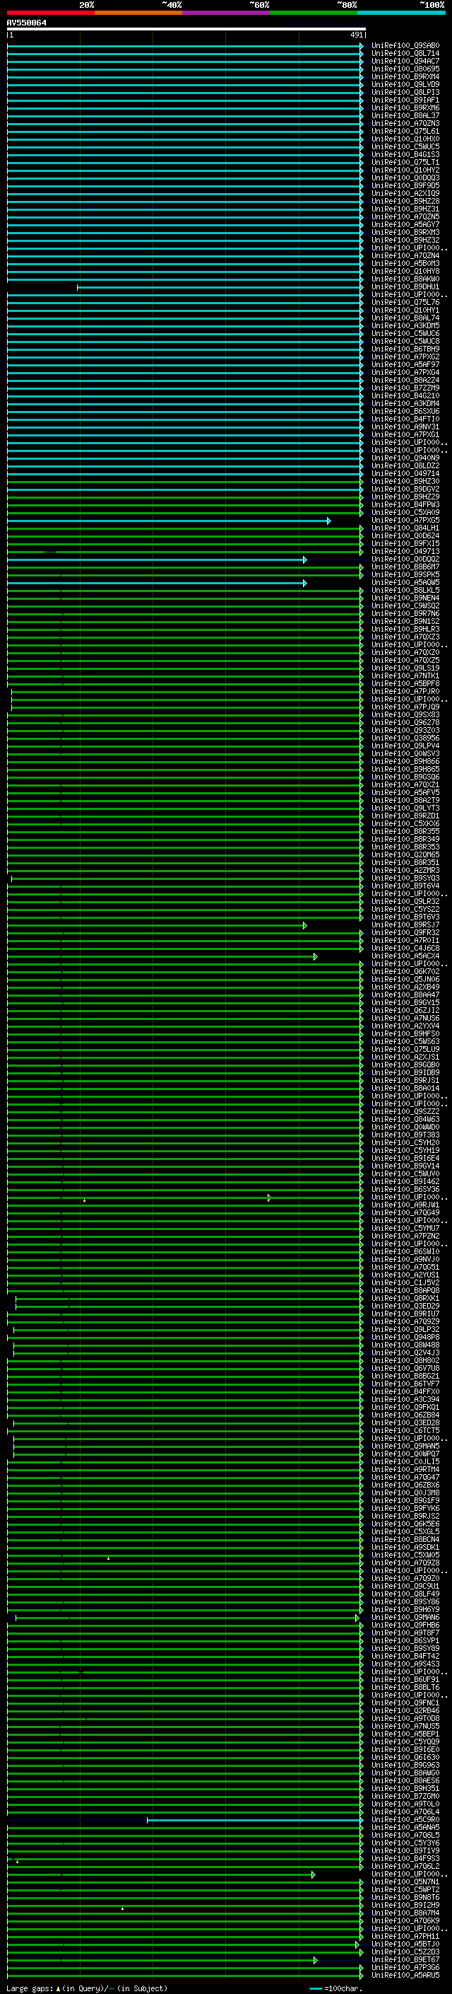Viewport: 452px width, 1994px height.
Task: Select the UniRef100_A5B0M3 label
Action: 405,263
